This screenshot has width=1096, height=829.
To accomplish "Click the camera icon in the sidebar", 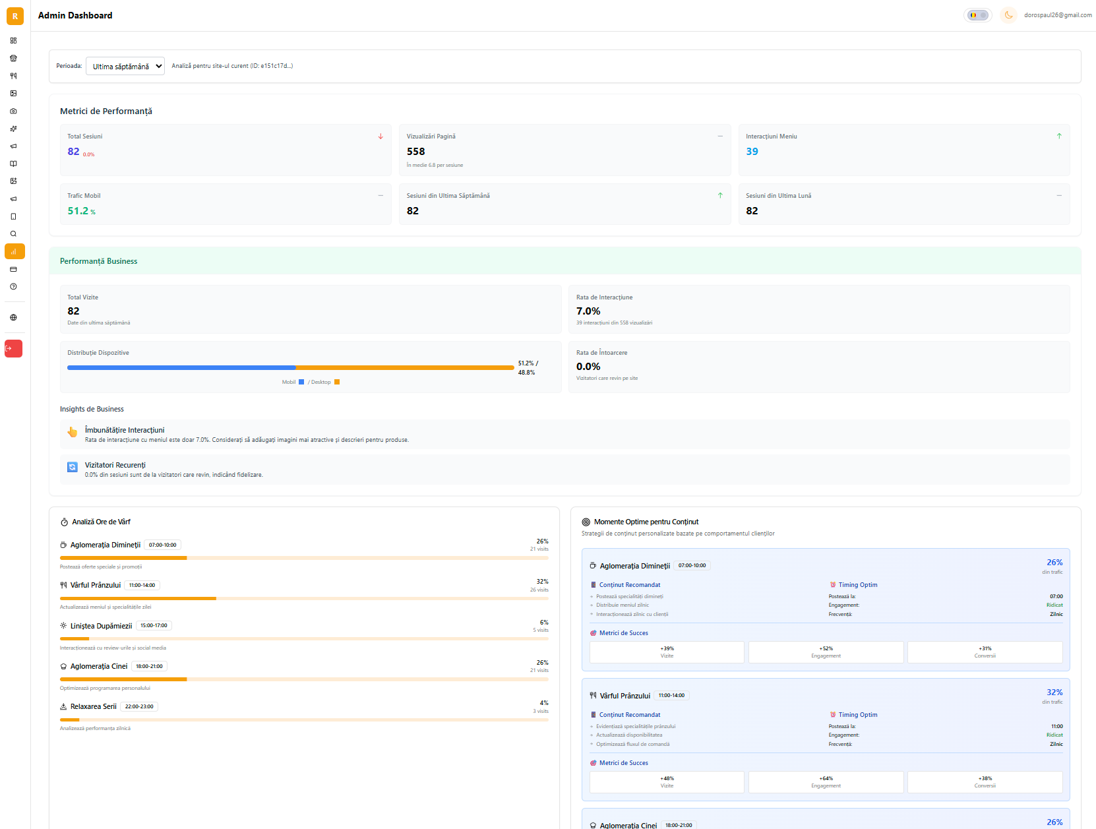I will click(x=13, y=111).
